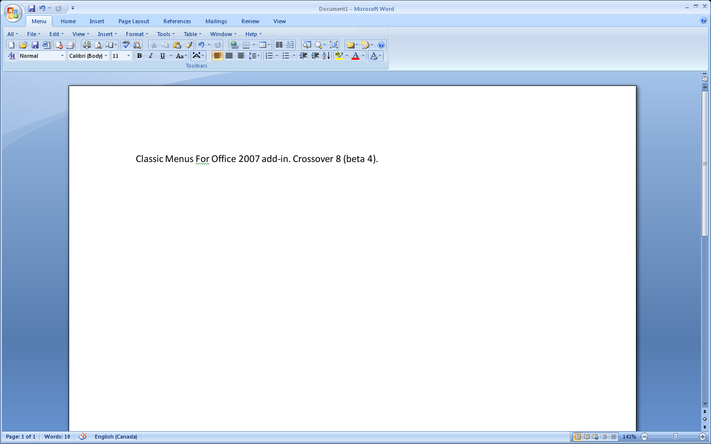The width and height of the screenshot is (711, 444).
Task: Open the font size 11 dropdown
Action: click(x=128, y=56)
